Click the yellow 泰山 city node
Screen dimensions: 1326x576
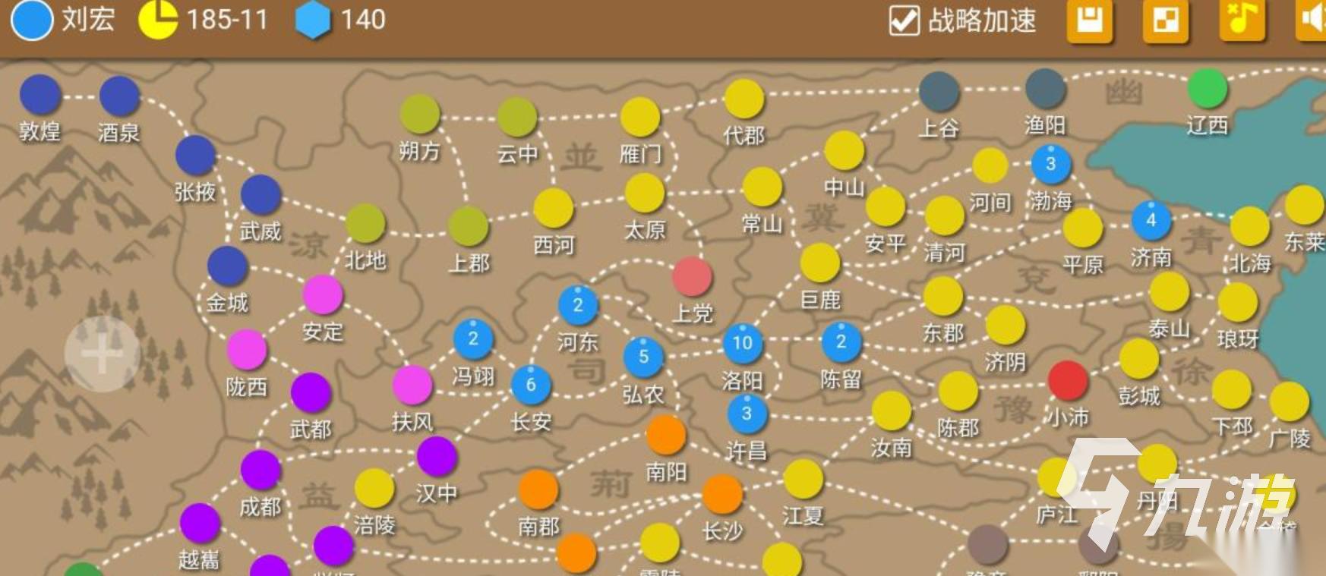coord(1170,292)
